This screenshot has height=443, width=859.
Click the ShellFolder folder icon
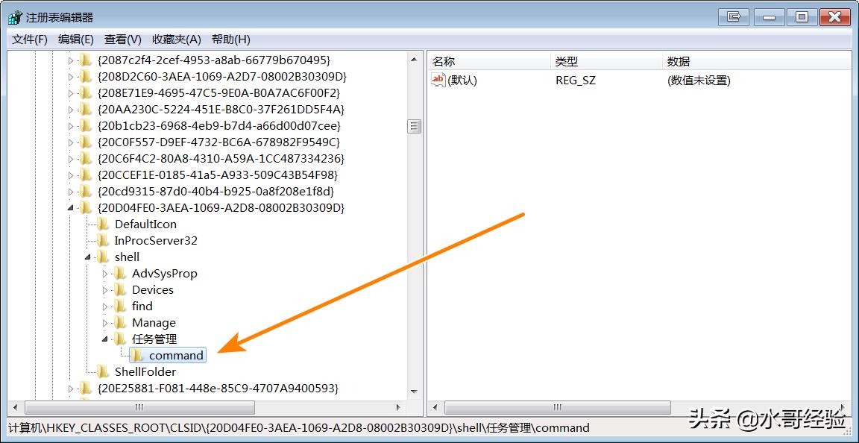pos(102,371)
